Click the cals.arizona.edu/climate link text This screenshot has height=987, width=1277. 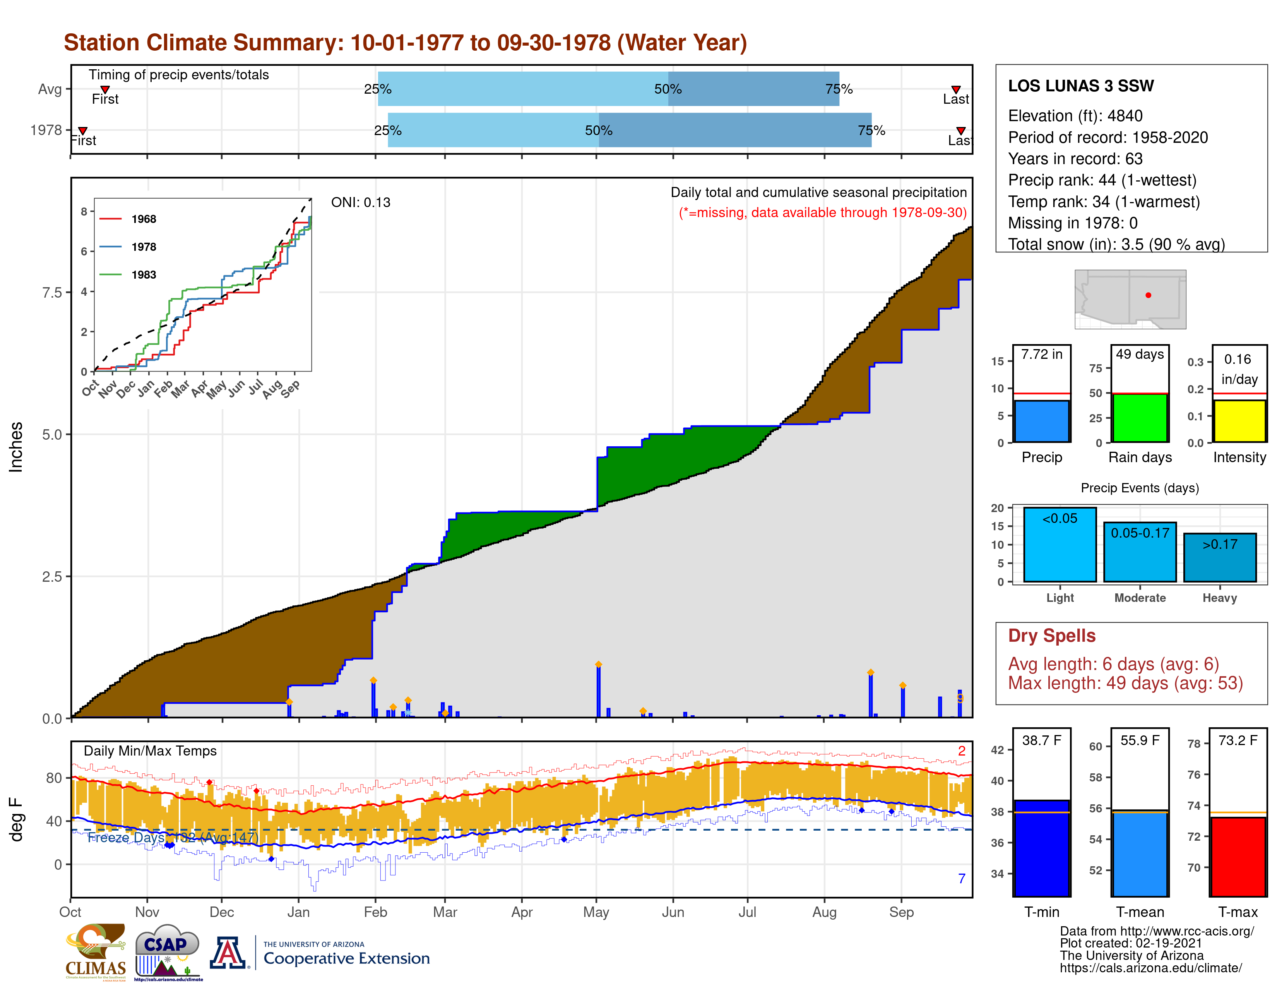pyautogui.click(x=1151, y=968)
